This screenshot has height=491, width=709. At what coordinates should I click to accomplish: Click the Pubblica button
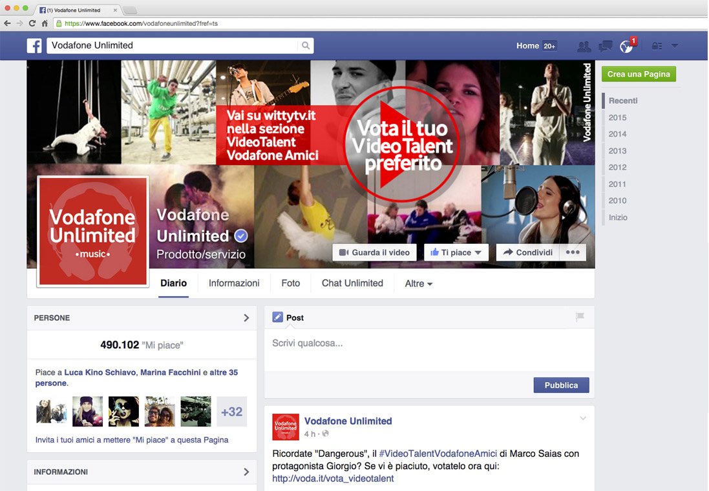[561, 385]
